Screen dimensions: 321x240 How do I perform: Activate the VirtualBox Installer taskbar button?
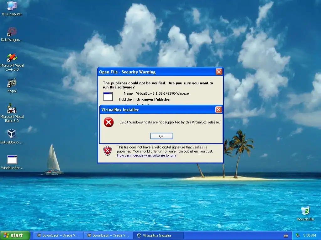tap(158, 235)
